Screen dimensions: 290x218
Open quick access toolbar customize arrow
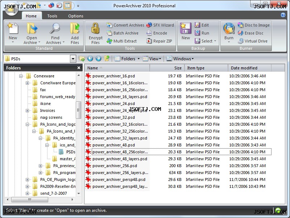pos(78,6)
